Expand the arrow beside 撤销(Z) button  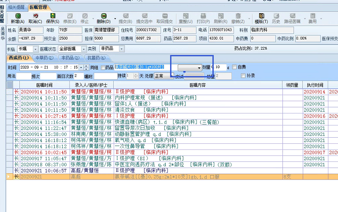pyautogui.click(x=249, y=18)
